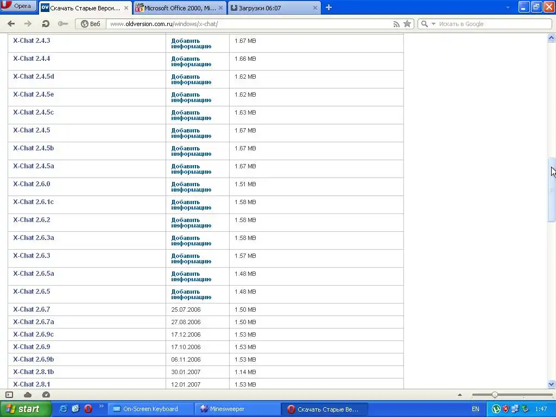
Task: Switch to the Скачать Старые Верси tab
Action: tap(85, 8)
